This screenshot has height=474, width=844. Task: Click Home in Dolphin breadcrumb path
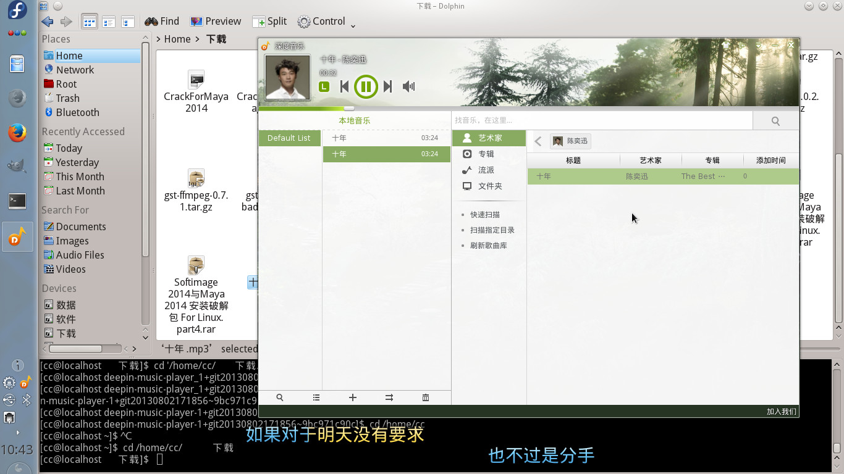pyautogui.click(x=177, y=39)
